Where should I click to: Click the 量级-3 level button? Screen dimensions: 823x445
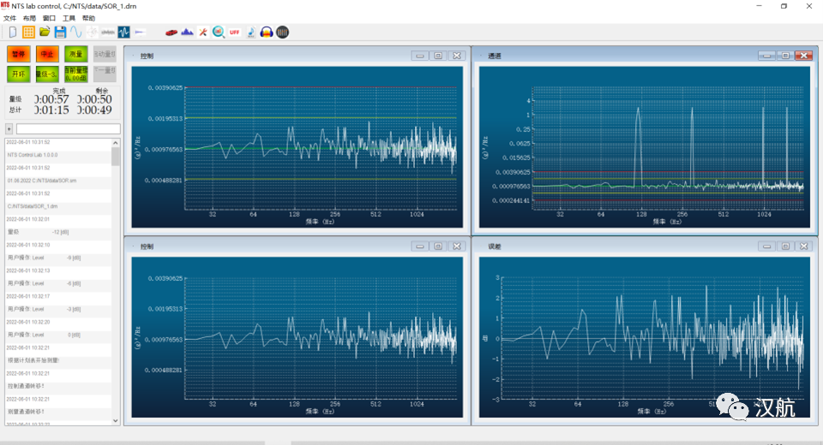[47, 74]
